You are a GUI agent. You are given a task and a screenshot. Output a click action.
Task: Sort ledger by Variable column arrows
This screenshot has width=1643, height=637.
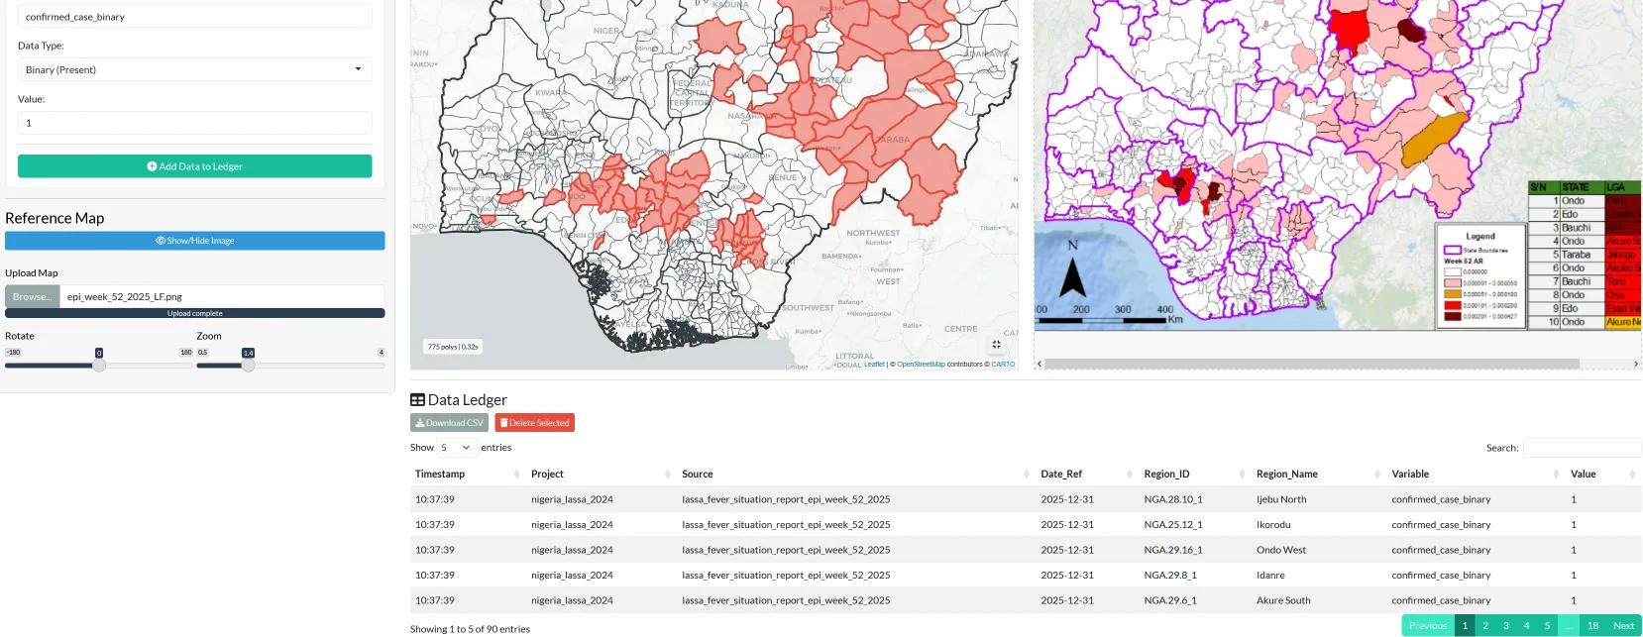(x=1555, y=475)
